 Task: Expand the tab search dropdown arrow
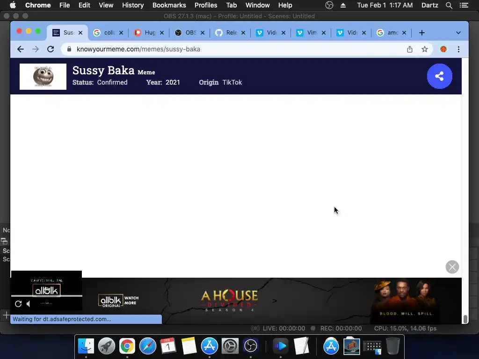458,33
